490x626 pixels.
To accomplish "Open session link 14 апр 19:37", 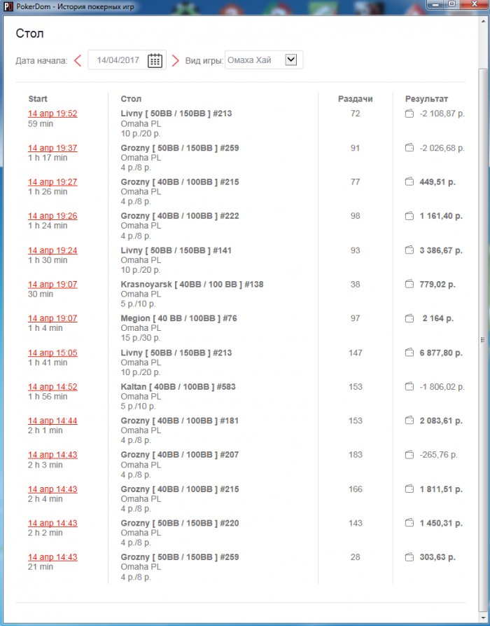I will point(52,148).
